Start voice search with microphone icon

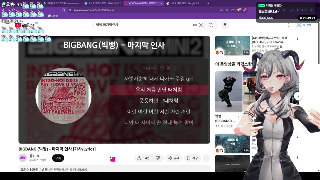tap(225, 25)
